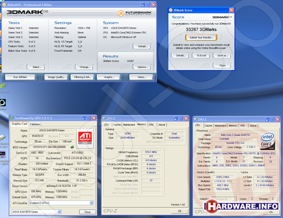Click Code Name value Yorkfield
Viewport: 283px width, 218px height.
click(224, 139)
